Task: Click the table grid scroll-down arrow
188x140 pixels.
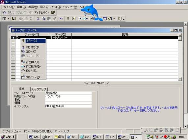Action: pos(180,79)
